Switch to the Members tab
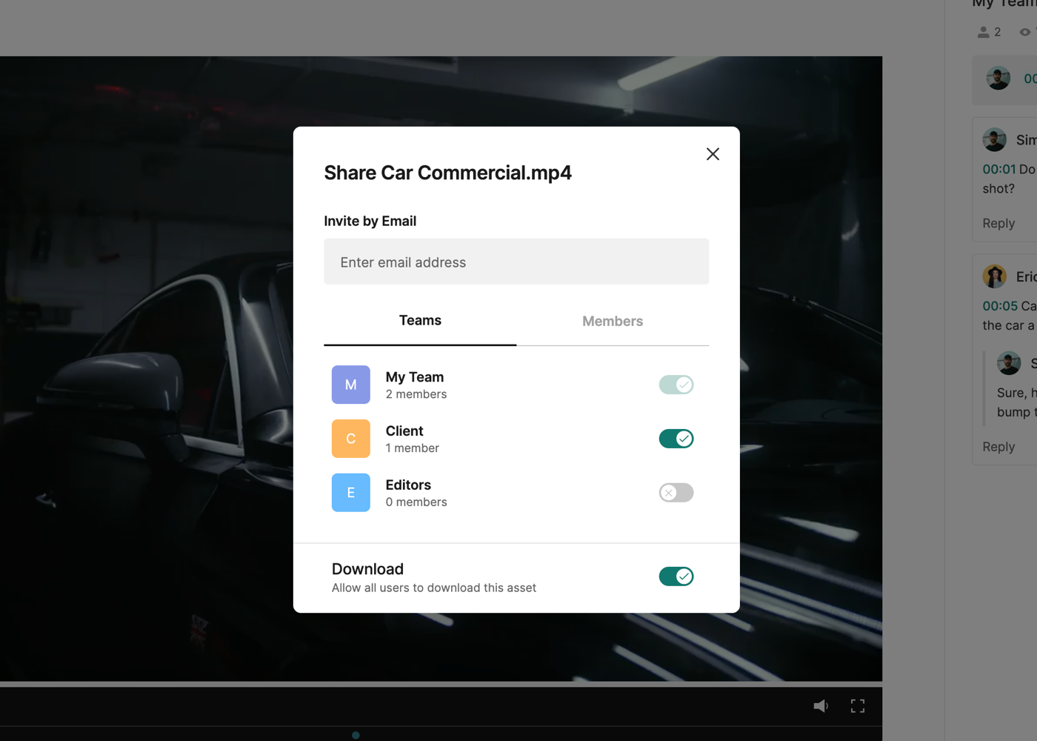This screenshot has width=1037, height=741. (612, 321)
